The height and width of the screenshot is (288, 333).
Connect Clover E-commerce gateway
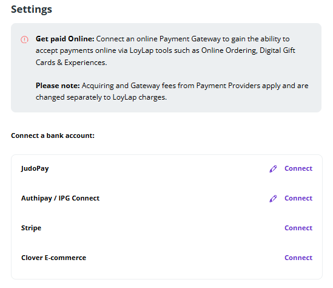[x=298, y=258]
